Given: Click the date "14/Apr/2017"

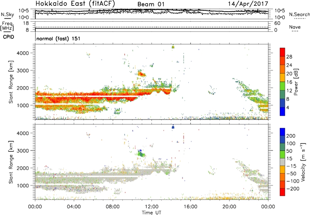Looking at the screenshot, I should [x=248, y=4].
